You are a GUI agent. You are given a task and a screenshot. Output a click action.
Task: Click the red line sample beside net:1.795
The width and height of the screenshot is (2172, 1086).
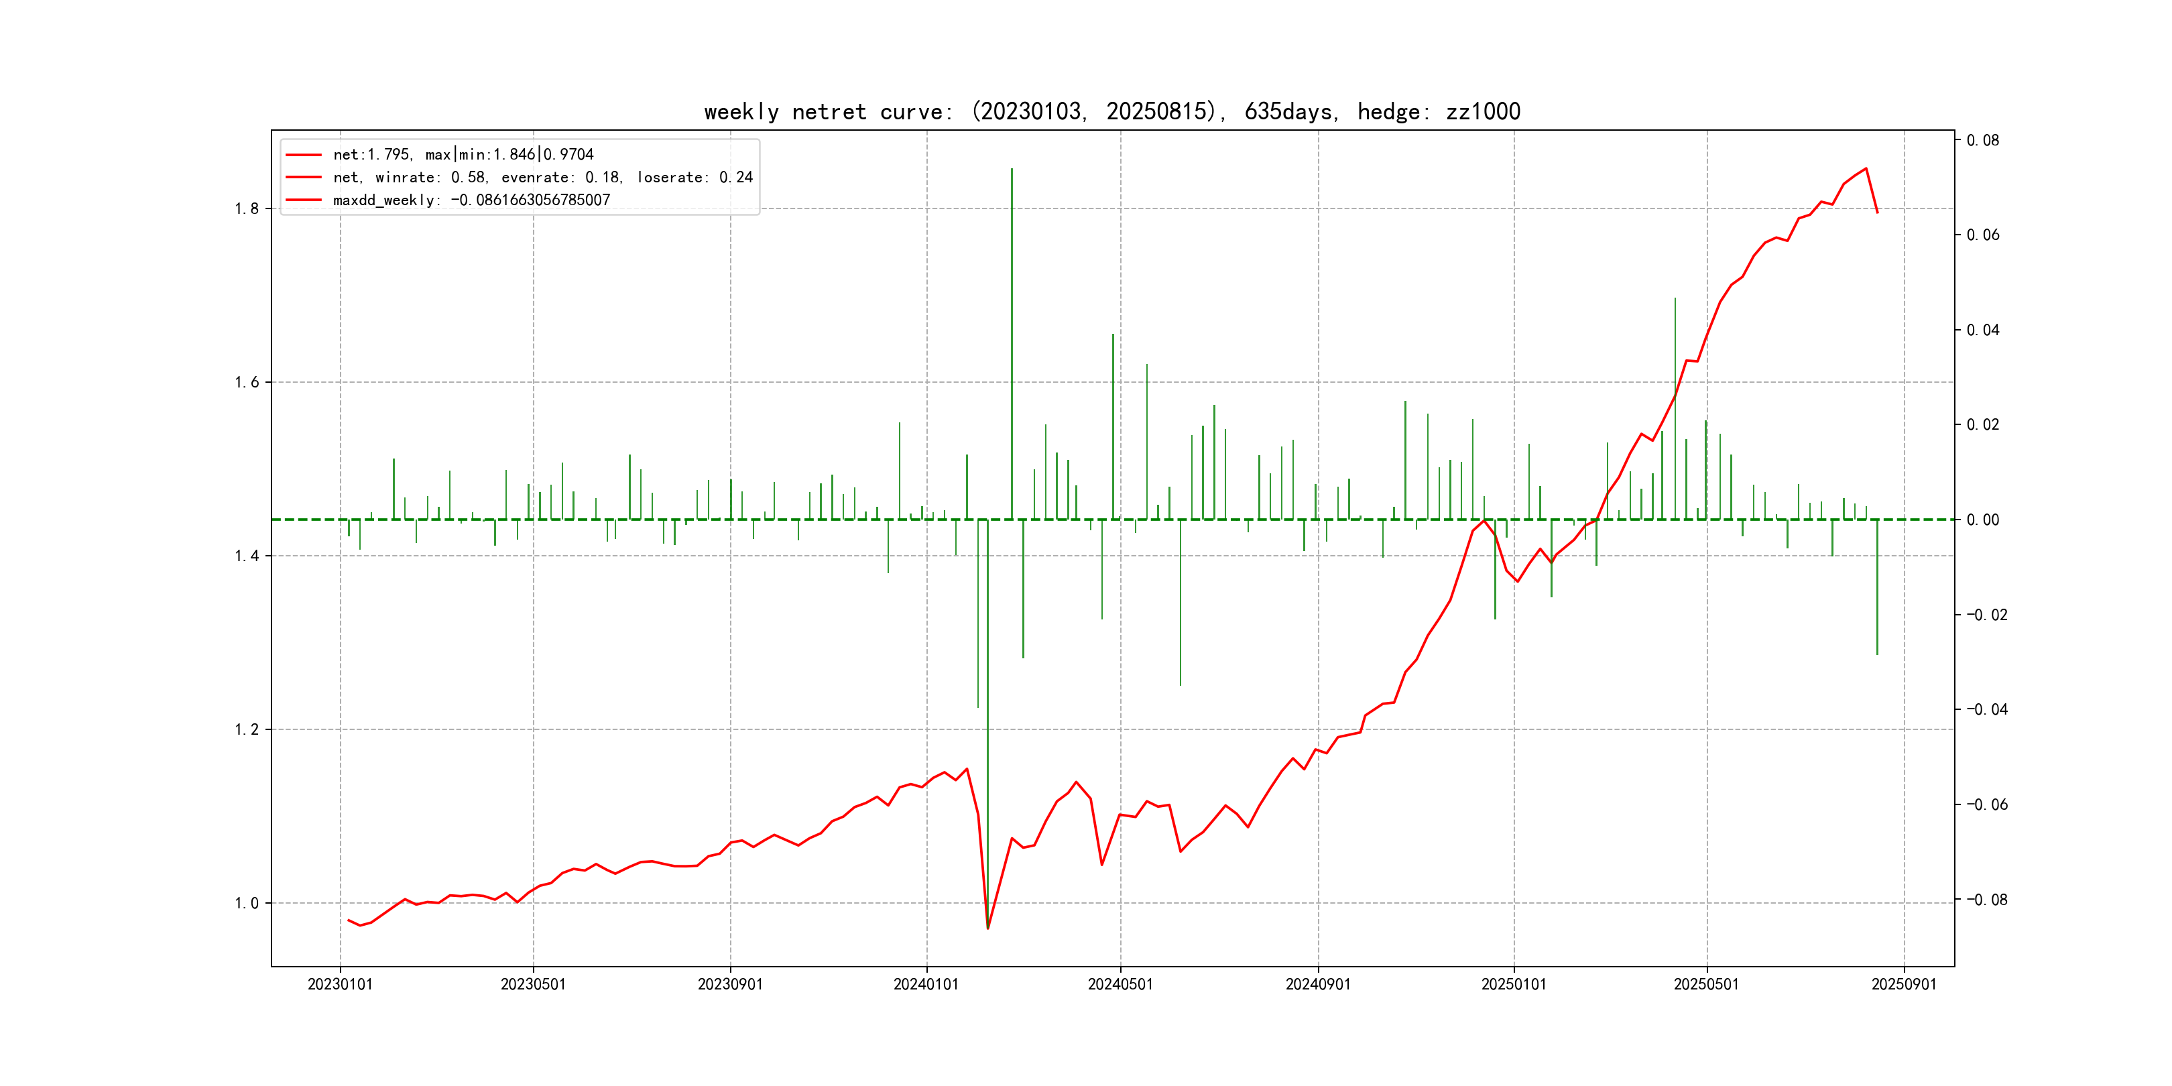tap(304, 155)
